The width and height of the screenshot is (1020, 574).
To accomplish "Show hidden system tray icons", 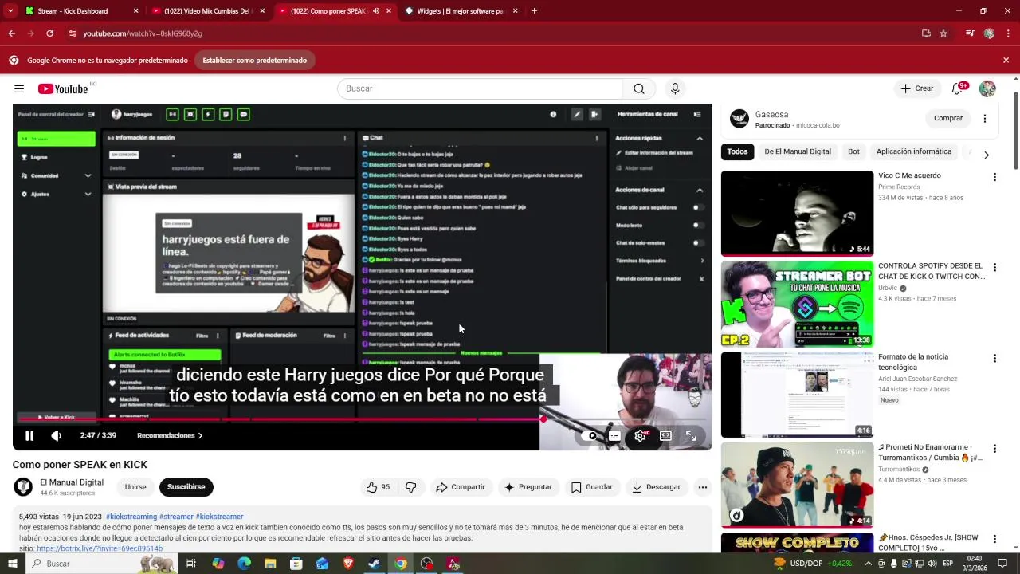I will (x=868, y=564).
